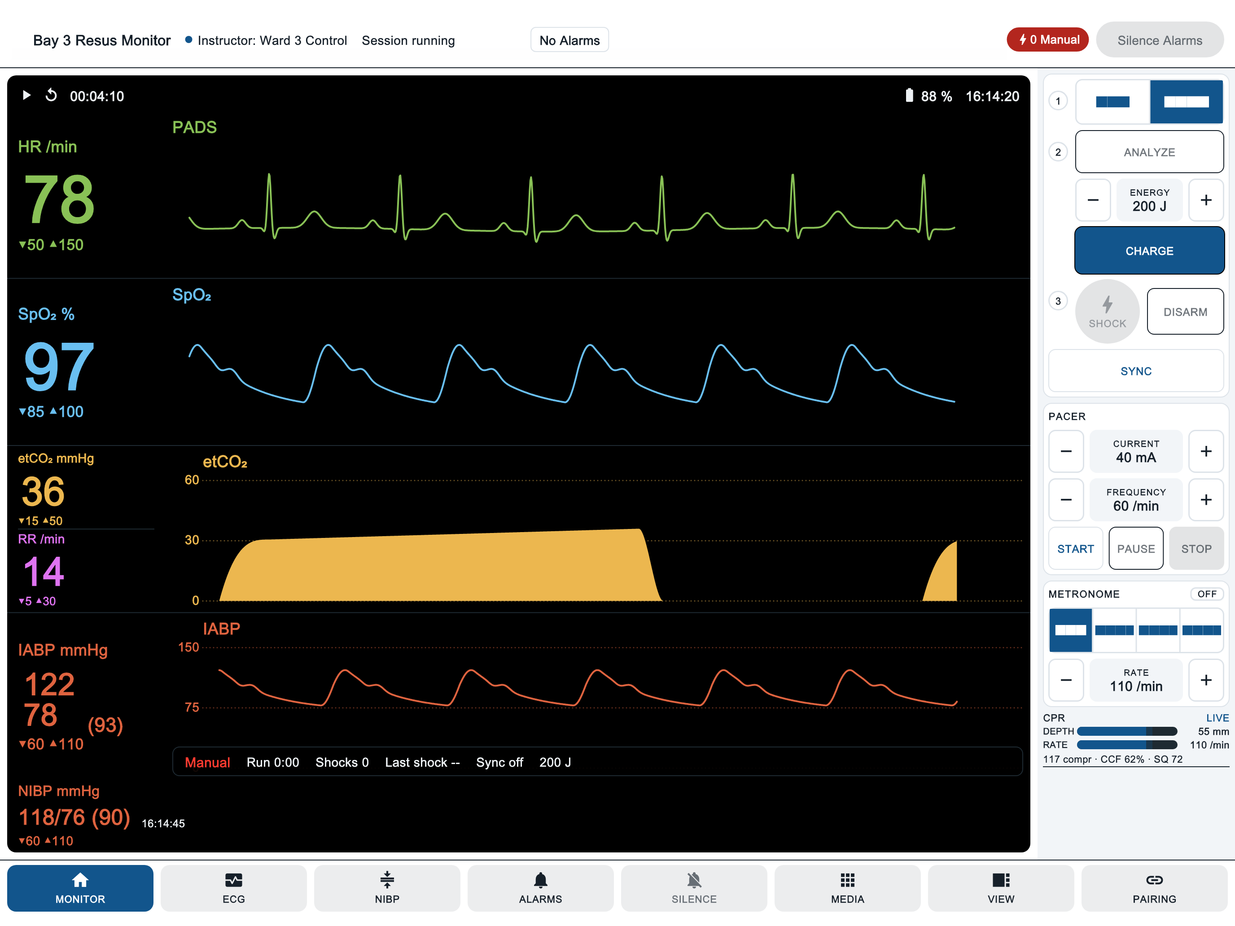Start the pacer with START
The image size is (1235, 926).
tap(1076, 549)
